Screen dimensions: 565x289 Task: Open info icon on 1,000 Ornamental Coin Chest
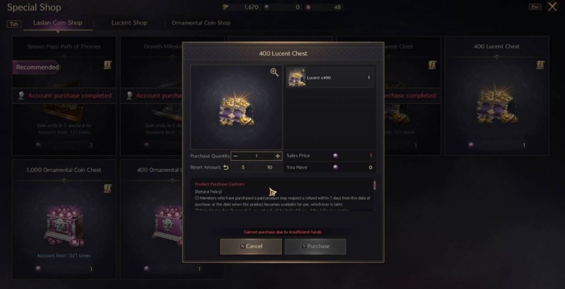[108, 188]
